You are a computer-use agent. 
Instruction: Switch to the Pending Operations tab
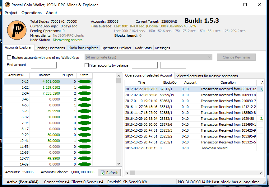[50, 48]
